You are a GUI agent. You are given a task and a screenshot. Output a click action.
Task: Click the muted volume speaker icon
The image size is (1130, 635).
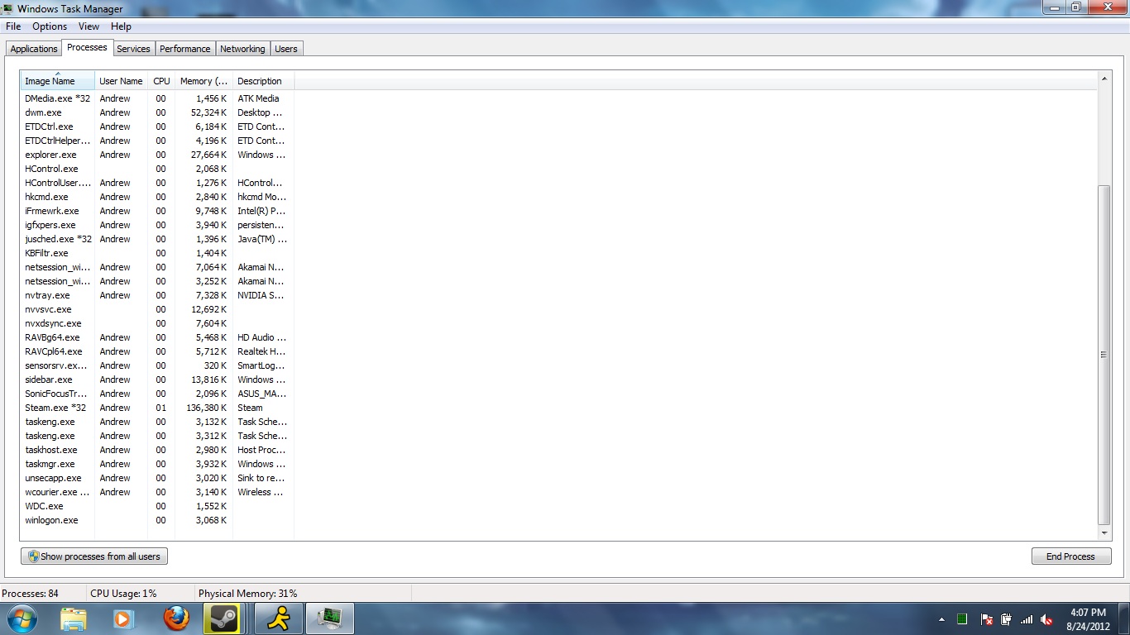[1046, 619]
